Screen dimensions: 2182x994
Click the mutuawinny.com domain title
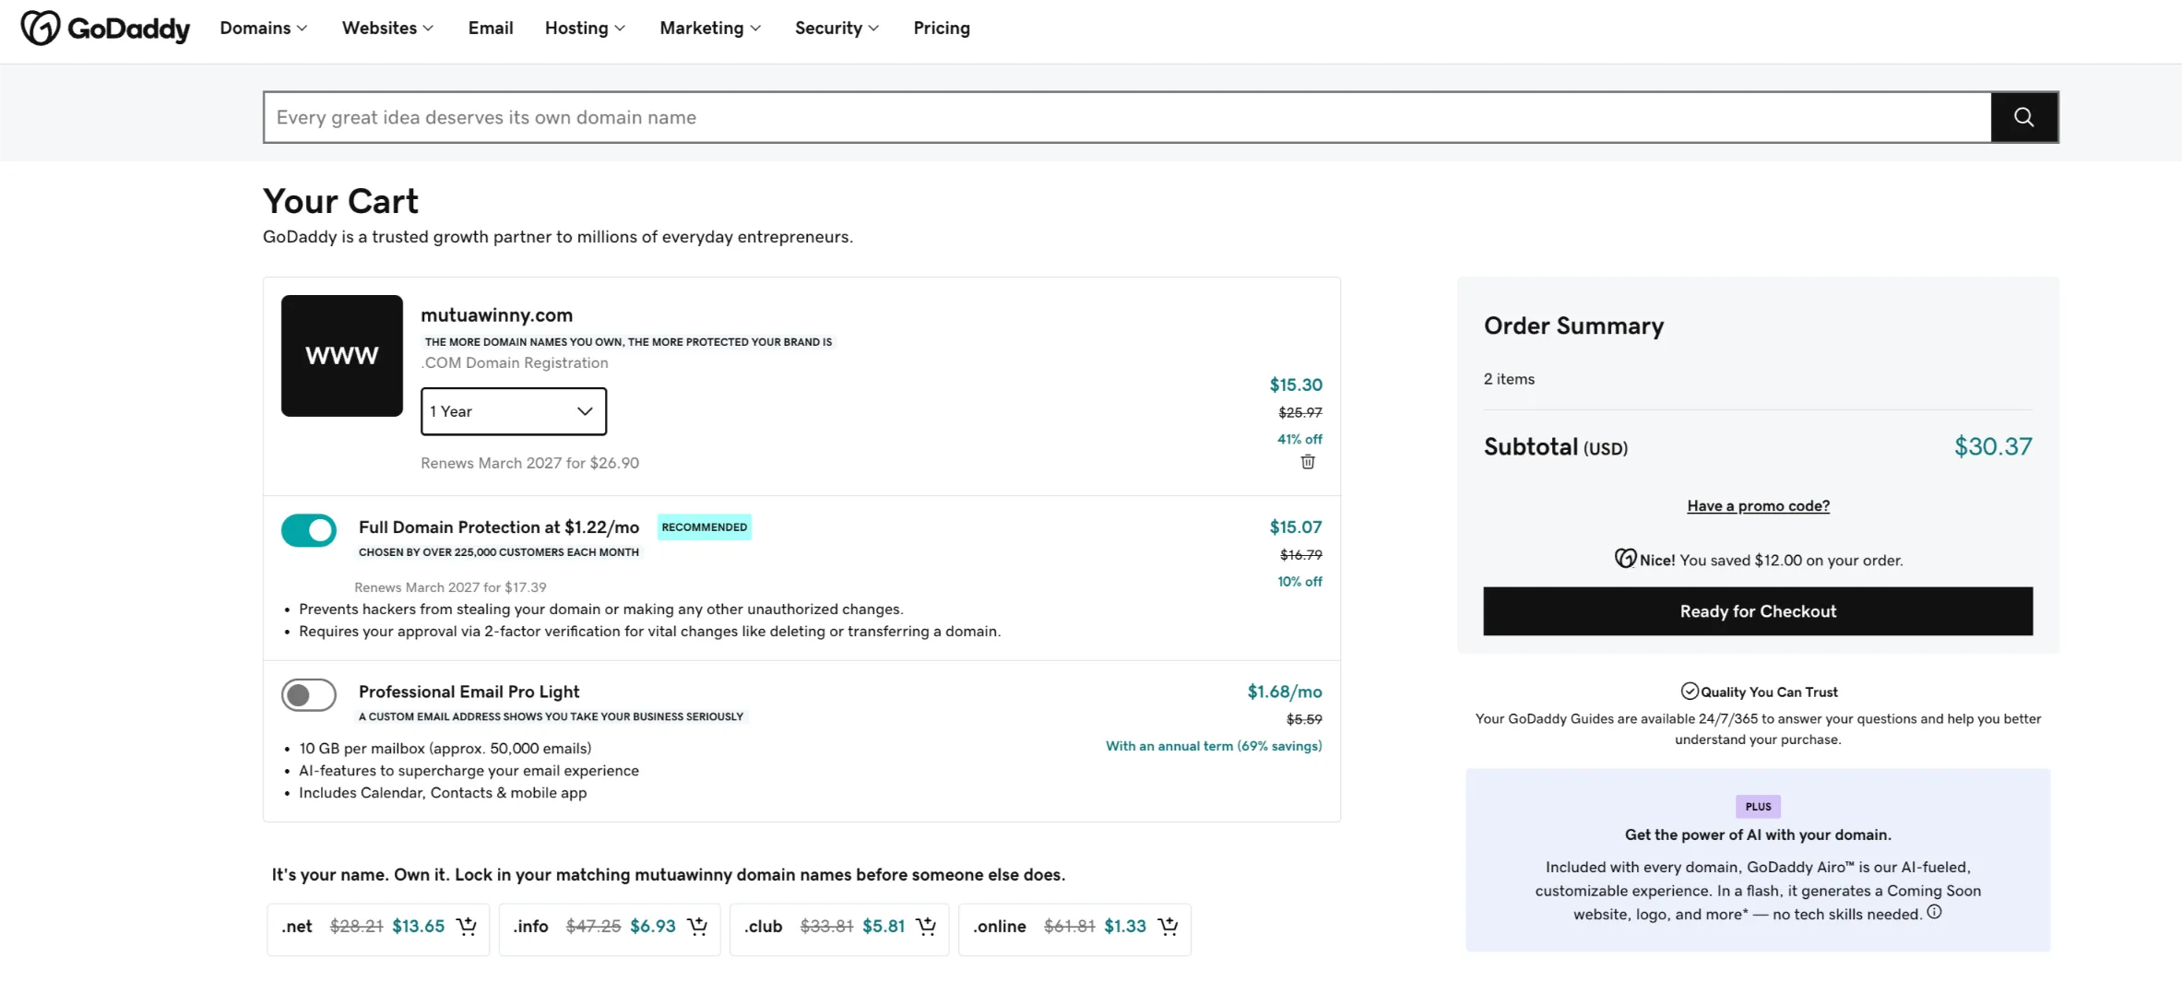pos(497,315)
